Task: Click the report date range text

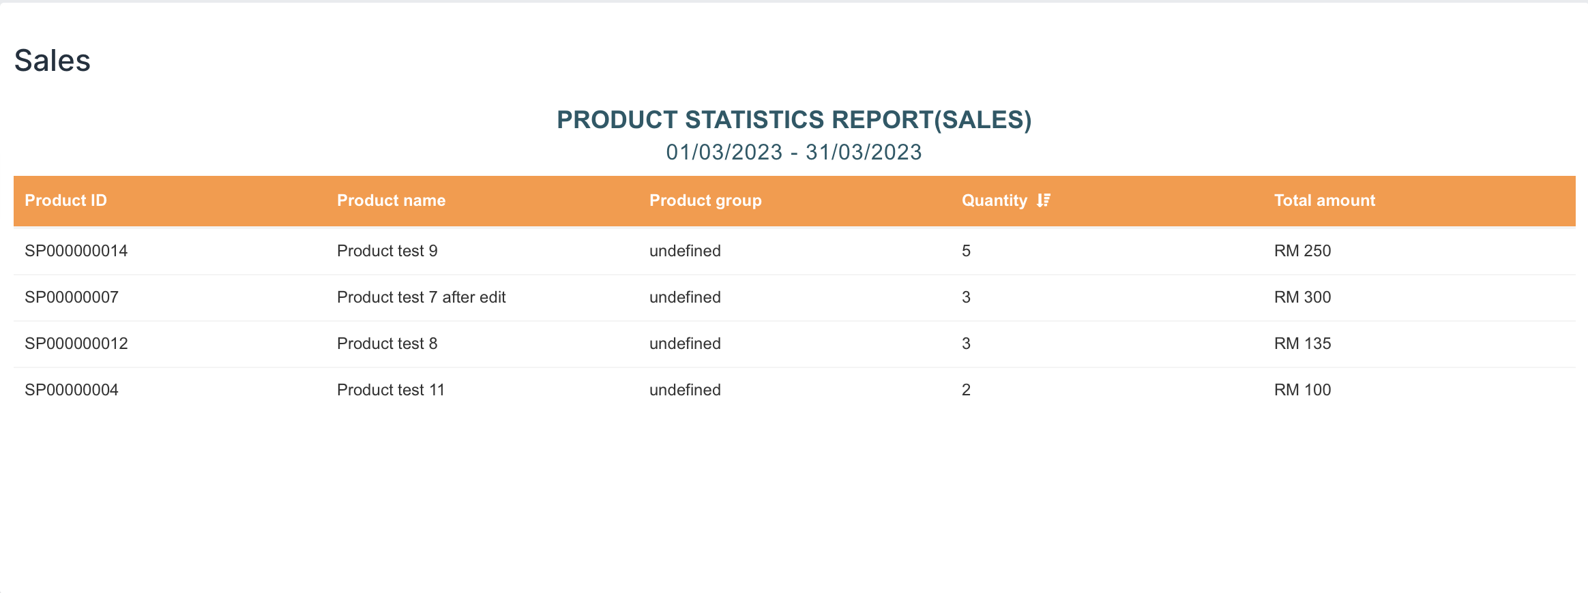Action: tap(793, 152)
